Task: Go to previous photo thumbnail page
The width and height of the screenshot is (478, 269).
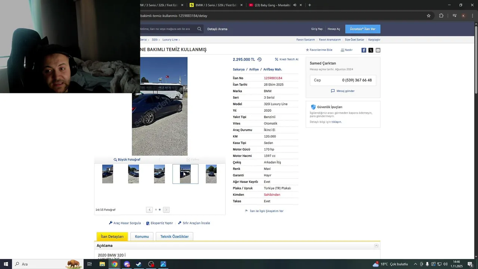Action: click(149, 210)
